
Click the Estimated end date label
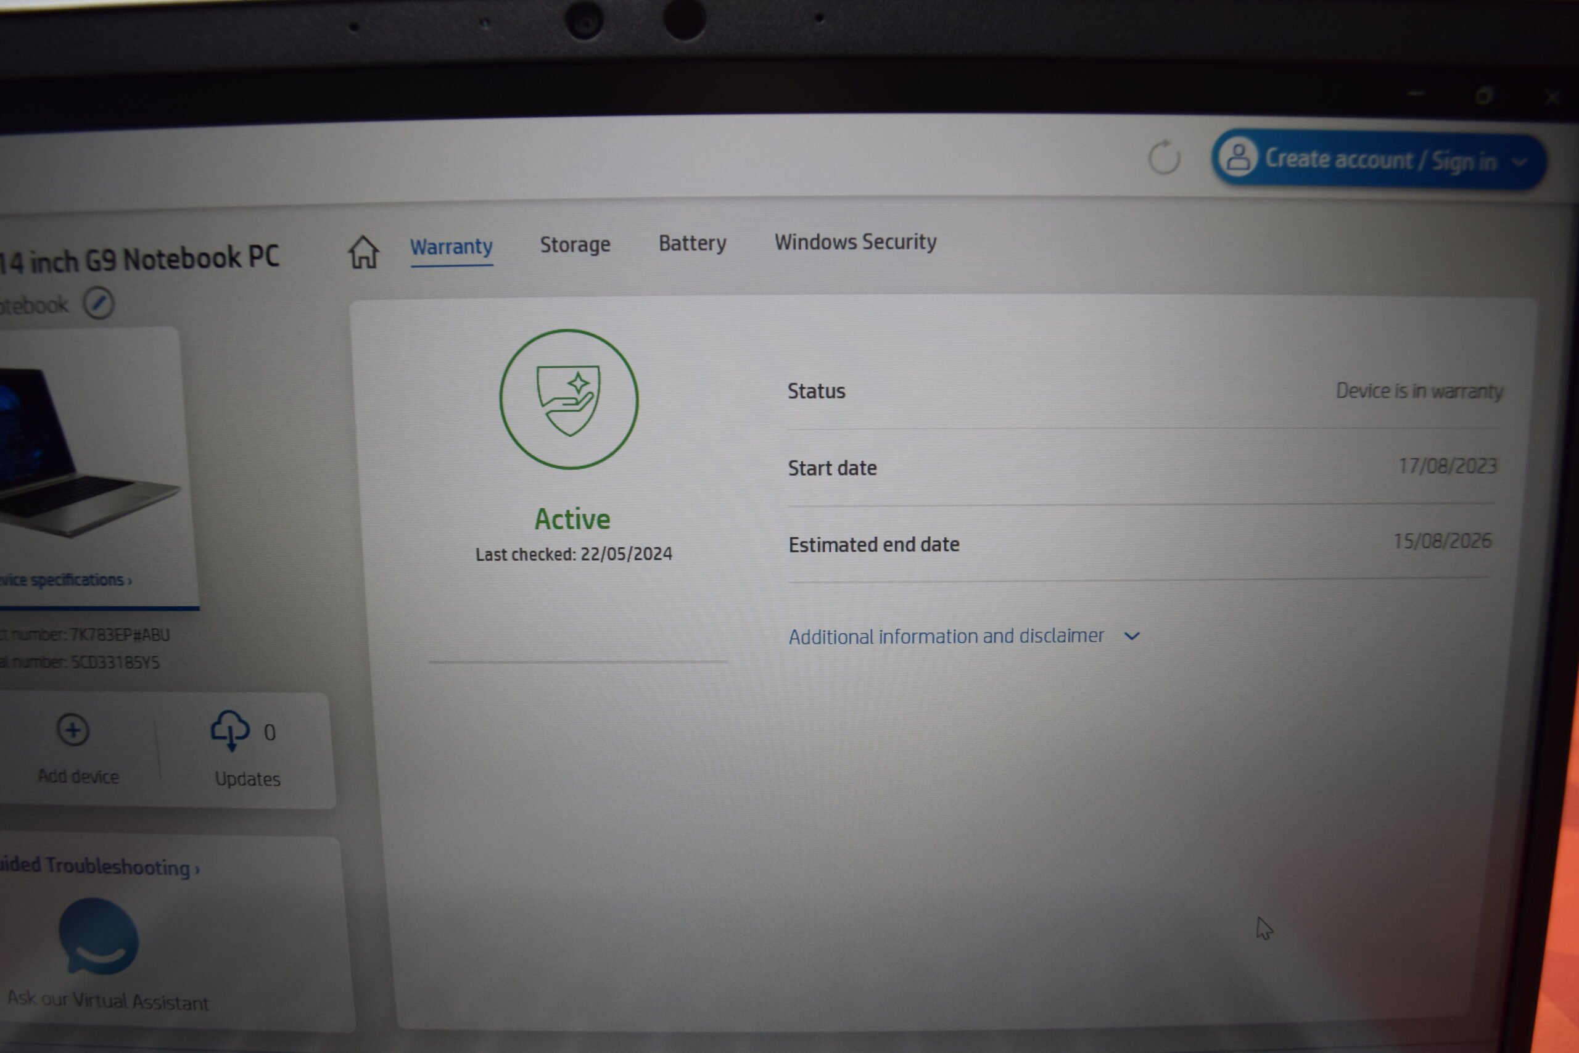pos(874,545)
